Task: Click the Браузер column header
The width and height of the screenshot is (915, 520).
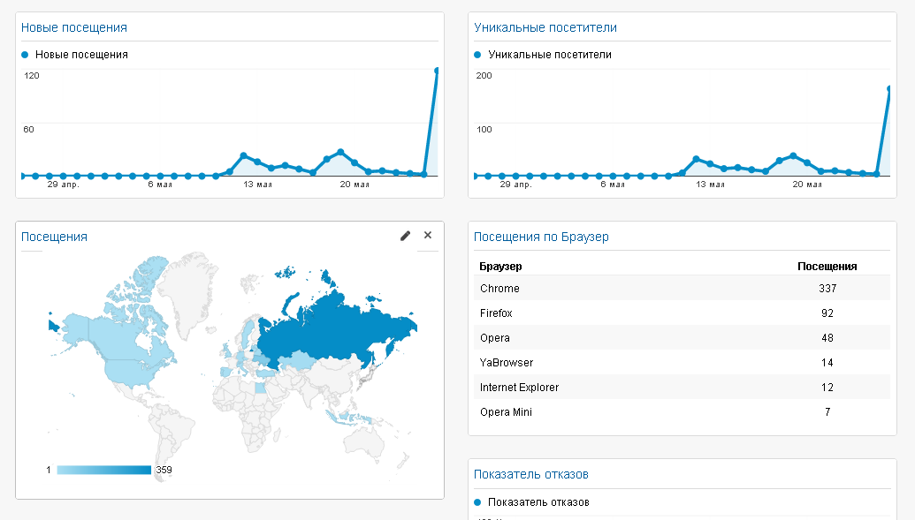Action: (500, 267)
